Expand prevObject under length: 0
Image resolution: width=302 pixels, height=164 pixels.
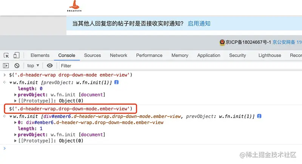coord(15,94)
